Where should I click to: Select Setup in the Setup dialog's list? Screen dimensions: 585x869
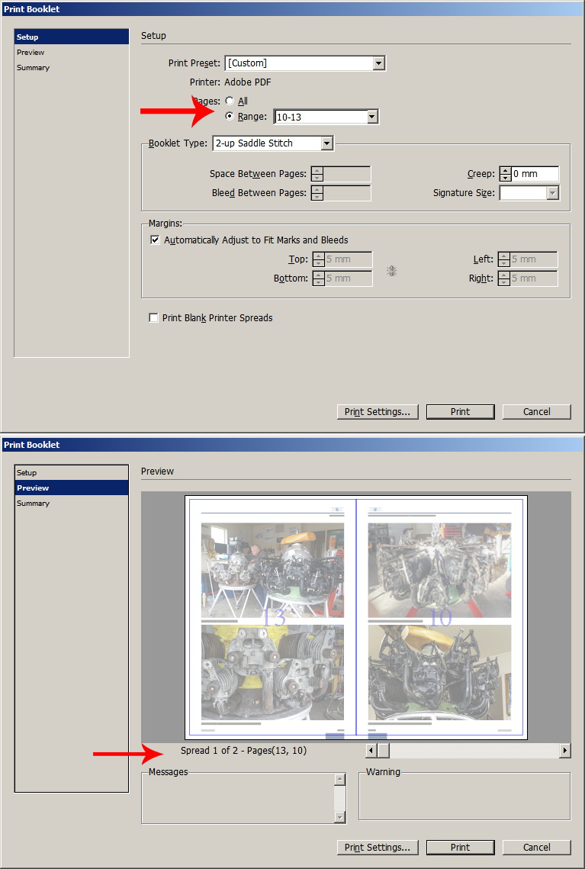[x=72, y=37]
